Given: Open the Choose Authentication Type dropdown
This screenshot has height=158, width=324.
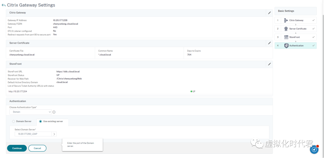Looking at the screenshot, I should [x=30, y=112].
